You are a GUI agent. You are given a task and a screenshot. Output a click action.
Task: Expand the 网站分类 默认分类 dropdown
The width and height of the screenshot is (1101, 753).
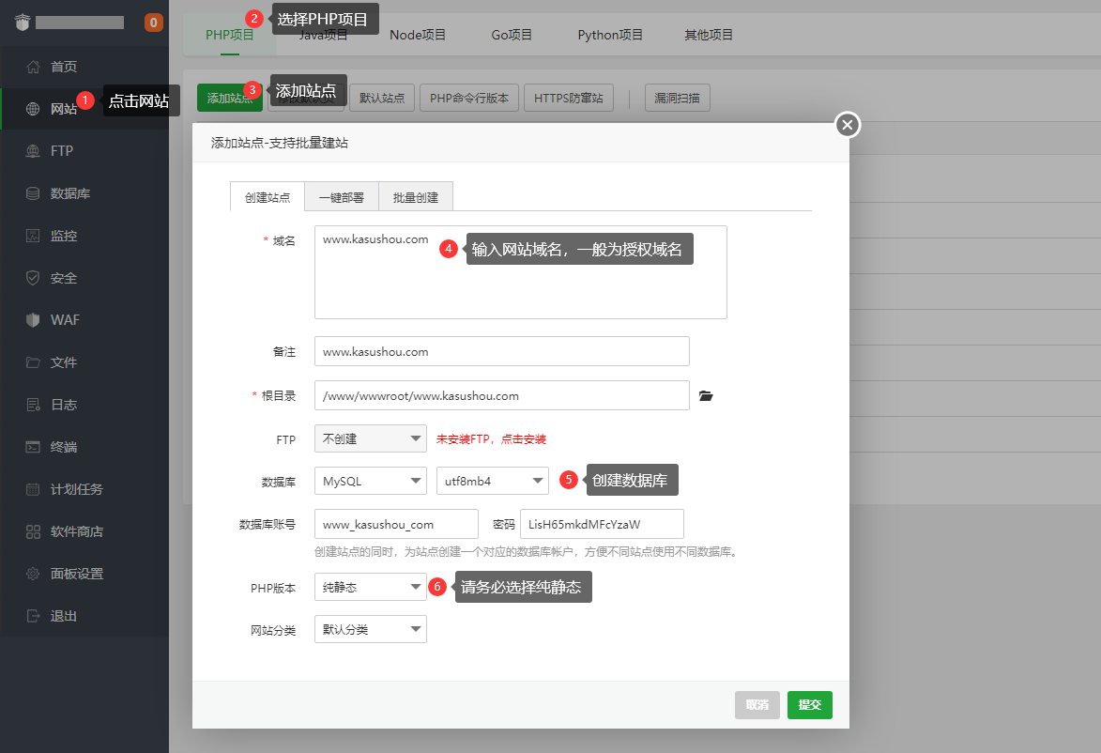[x=370, y=630]
